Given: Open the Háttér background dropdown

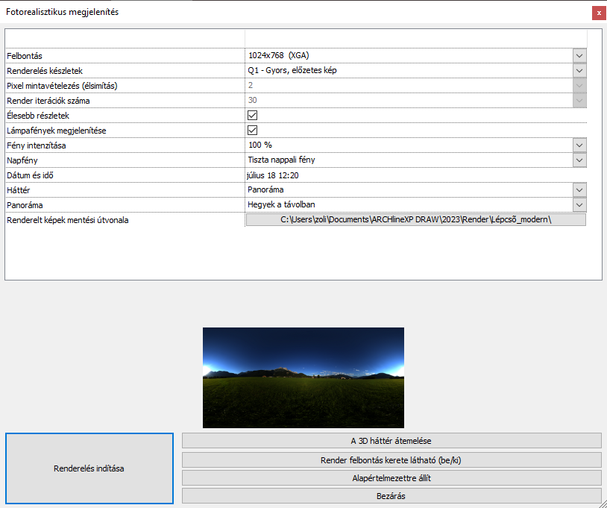Looking at the screenshot, I should coord(579,189).
